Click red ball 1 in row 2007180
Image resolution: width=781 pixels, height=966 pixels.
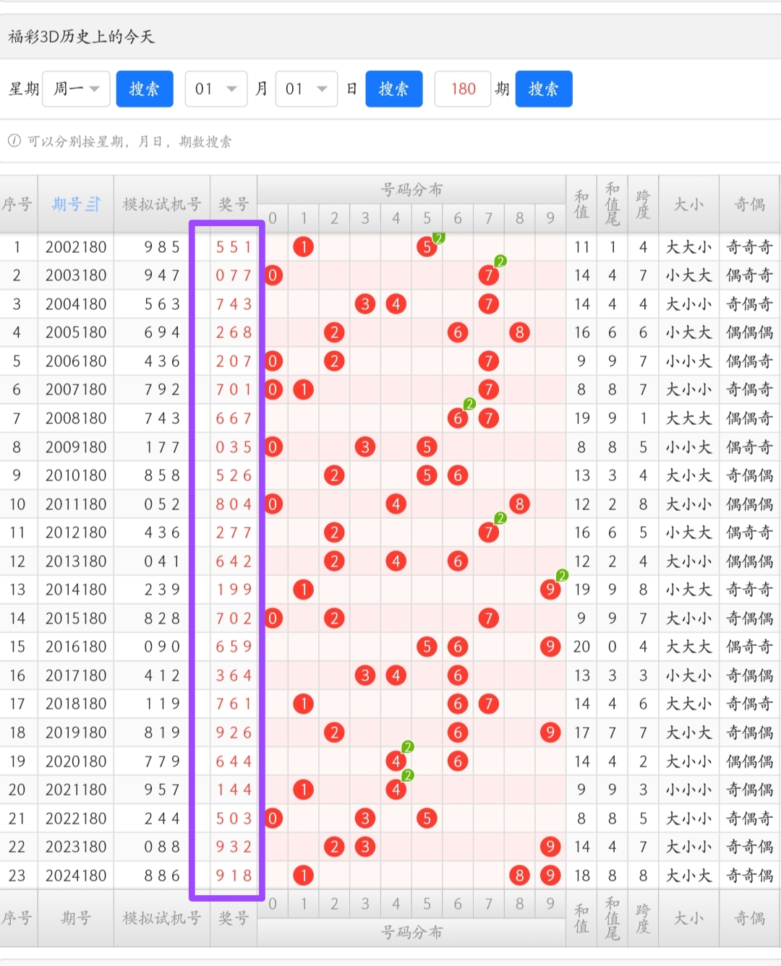(x=304, y=389)
